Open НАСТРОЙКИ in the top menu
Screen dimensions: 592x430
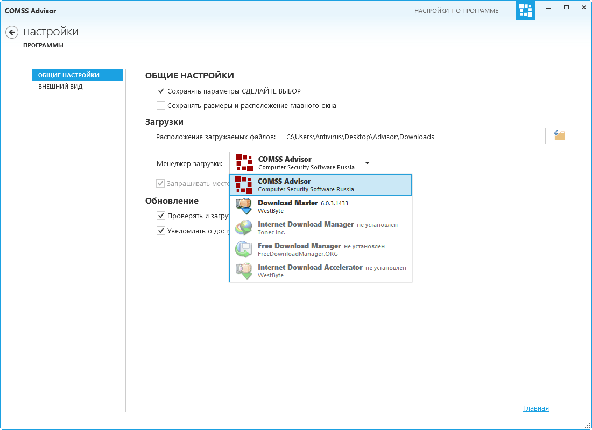click(431, 11)
